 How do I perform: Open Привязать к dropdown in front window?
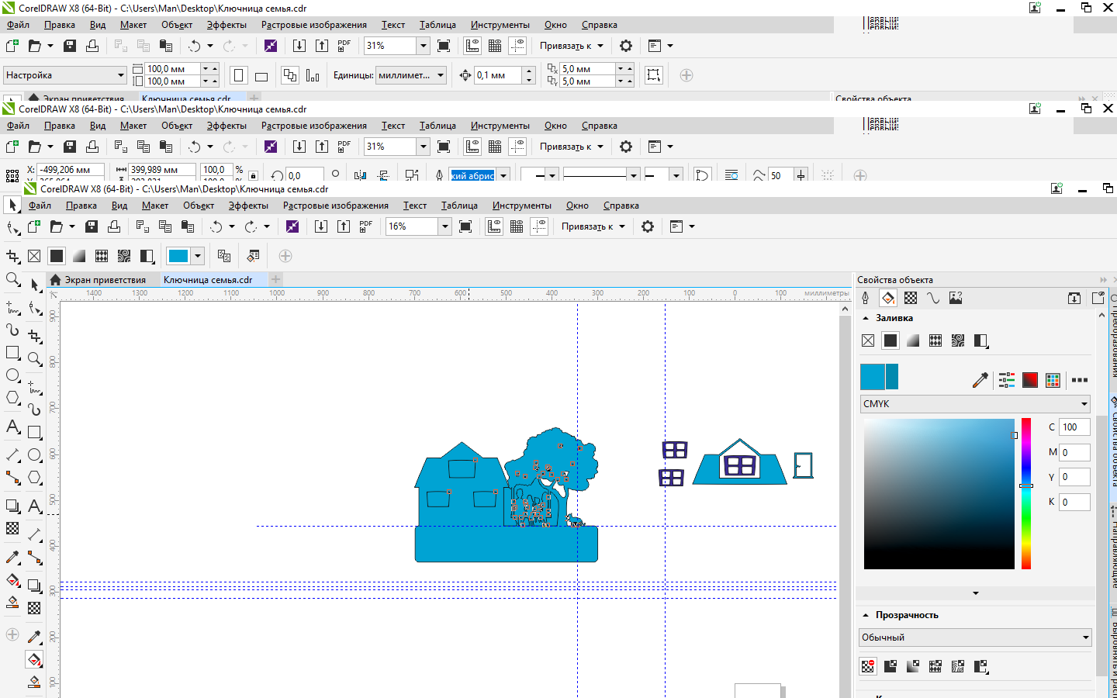pyautogui.click(x=593, y=226)
